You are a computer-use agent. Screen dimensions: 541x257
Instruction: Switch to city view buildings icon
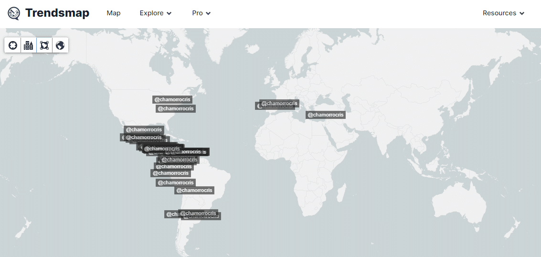29,45
